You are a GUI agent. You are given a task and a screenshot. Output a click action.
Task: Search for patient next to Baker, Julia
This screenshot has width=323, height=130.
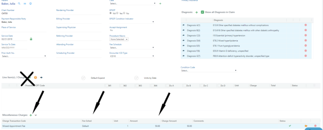19,4
